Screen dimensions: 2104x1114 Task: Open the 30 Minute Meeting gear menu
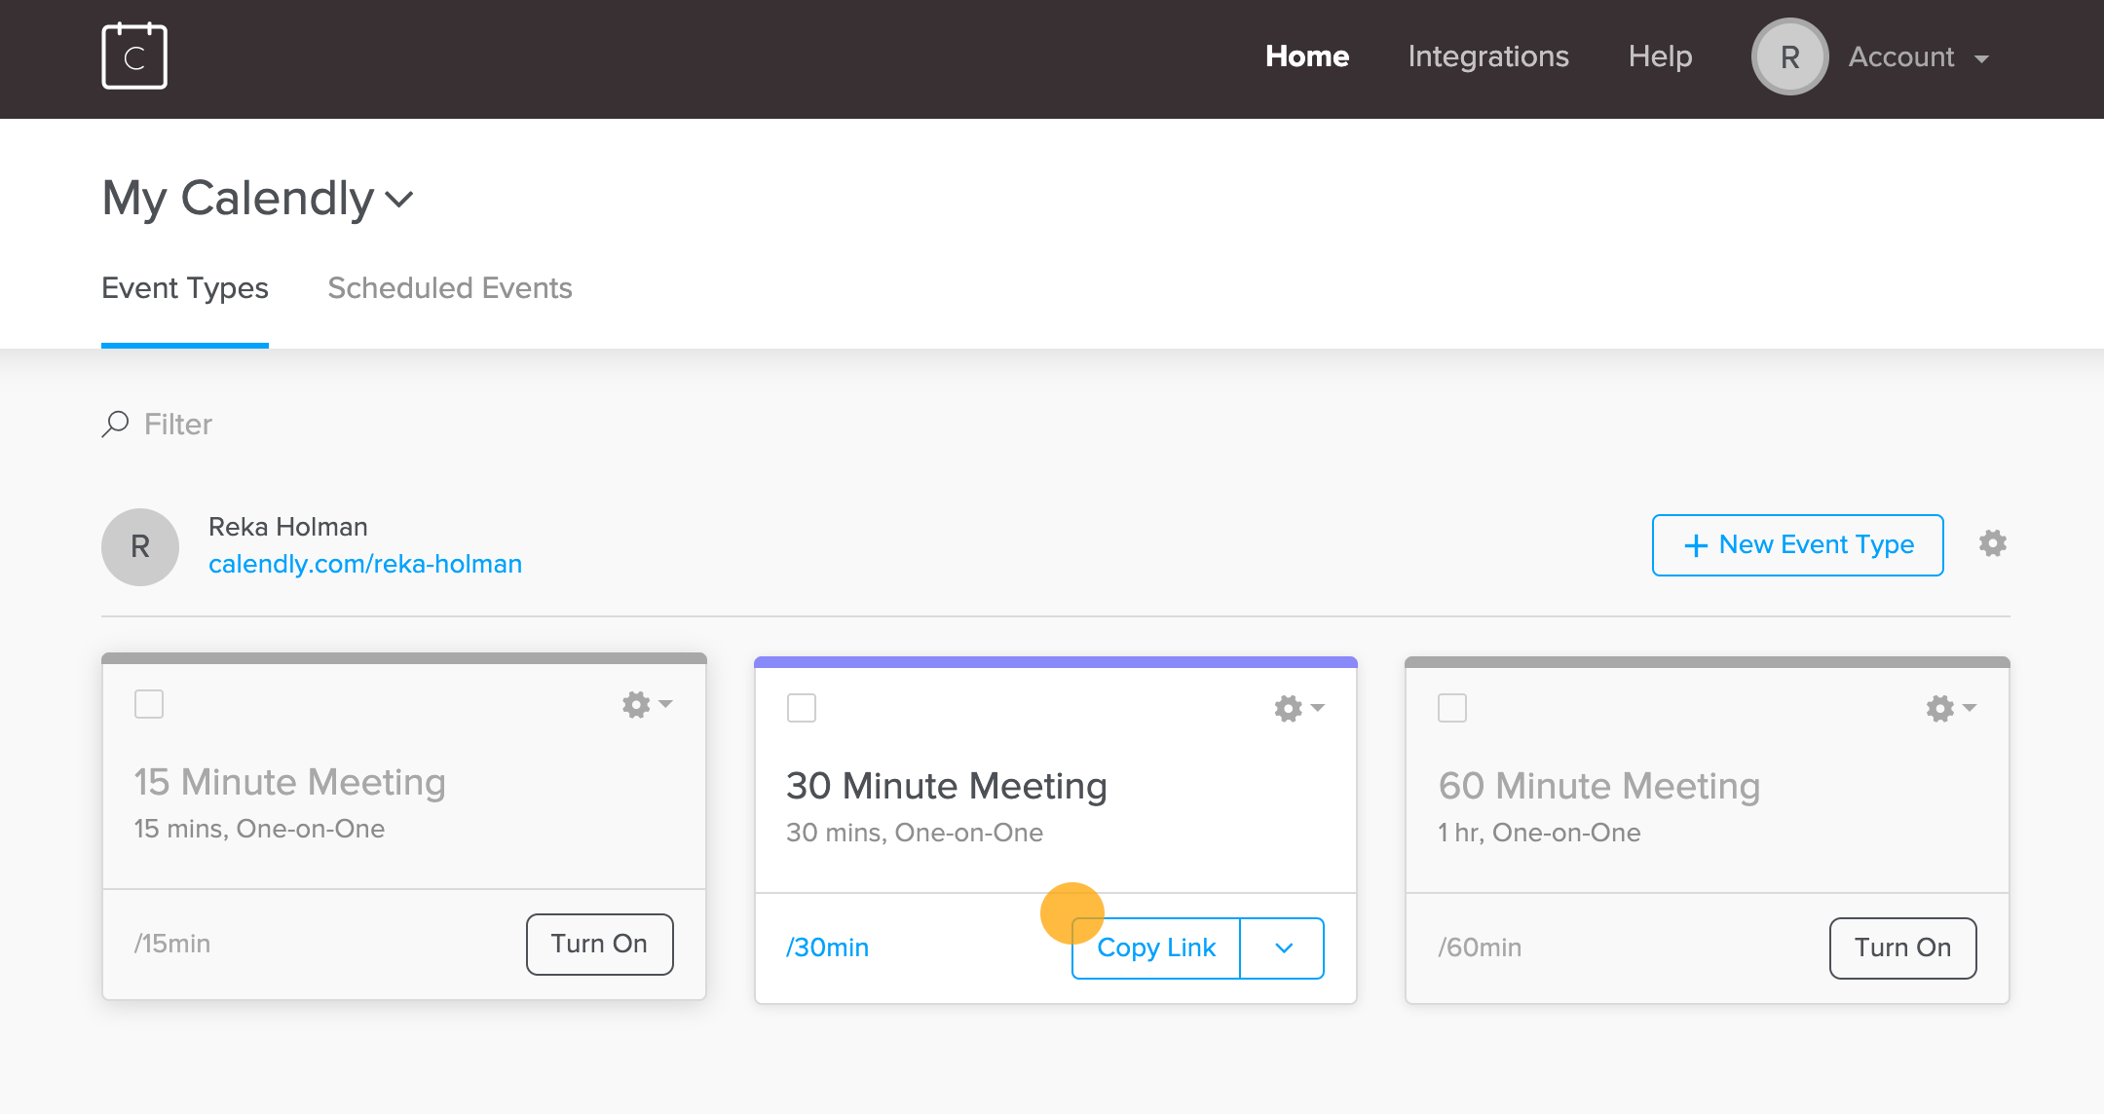point(1299,708)
